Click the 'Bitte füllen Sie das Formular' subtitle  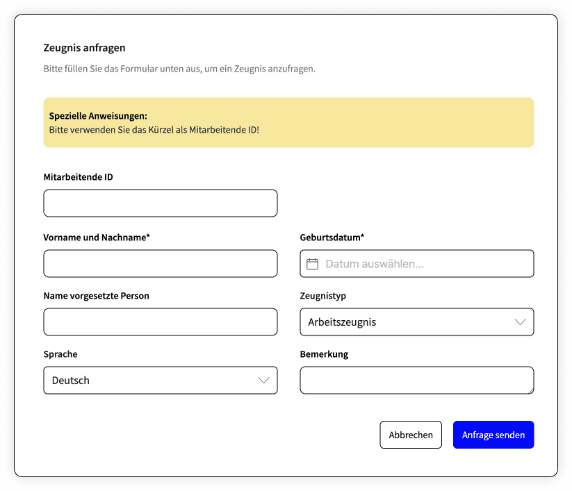tap(179, 69)
